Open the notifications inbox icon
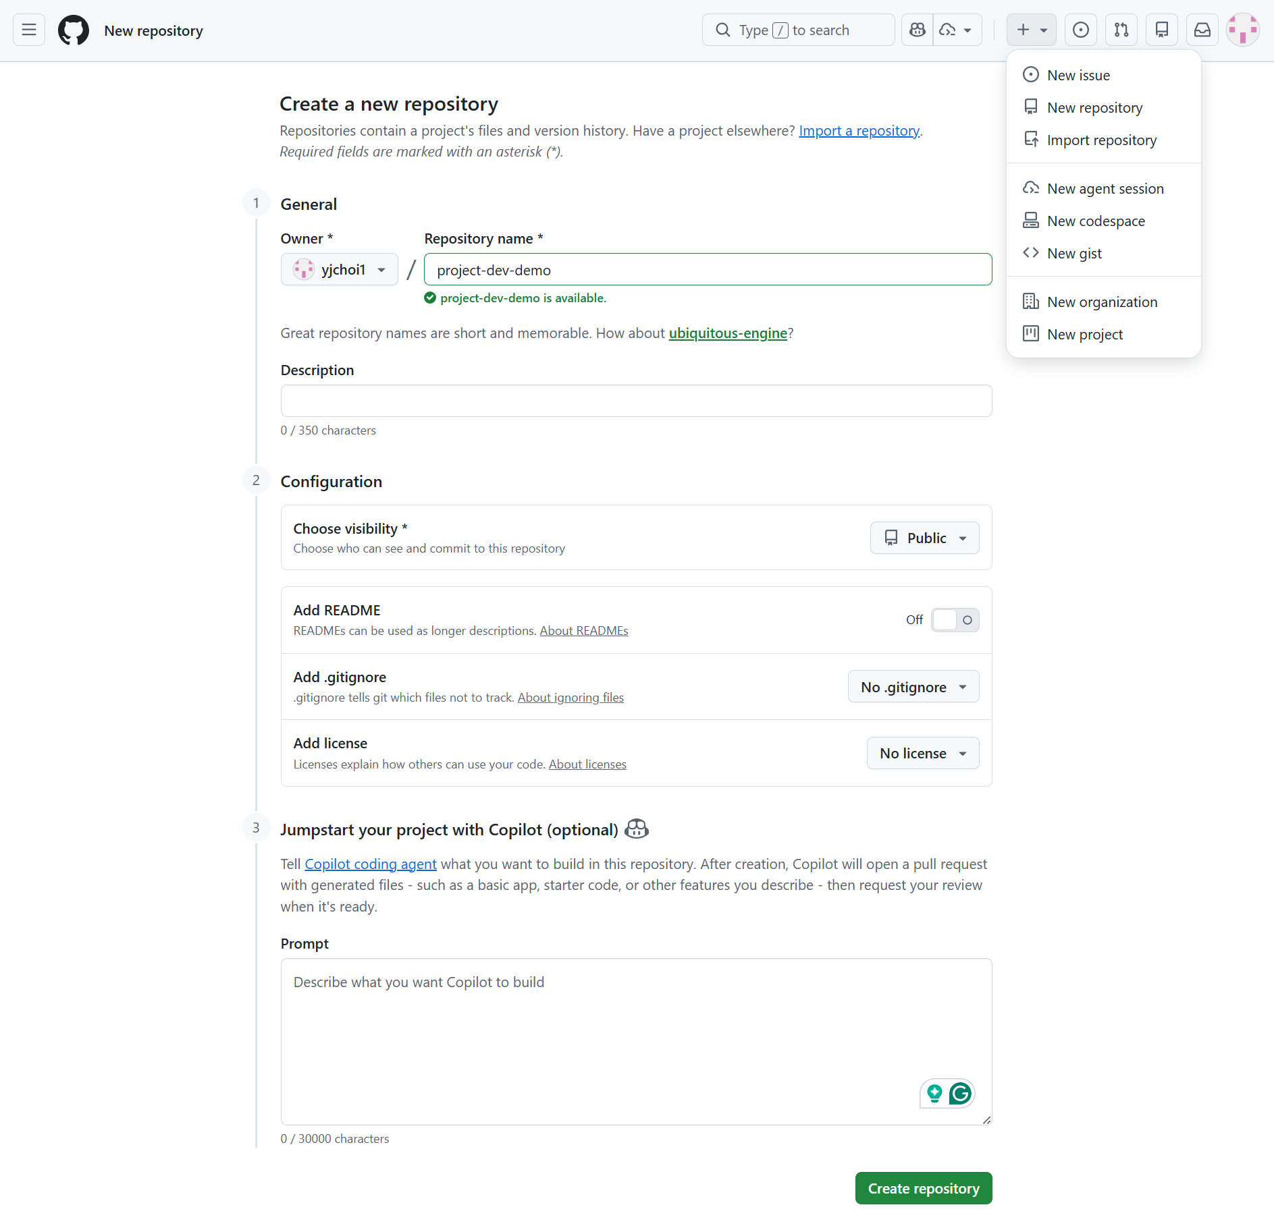This screenshot has width=1274, height=1232. pyautogui.click(x=1202, y=30)
